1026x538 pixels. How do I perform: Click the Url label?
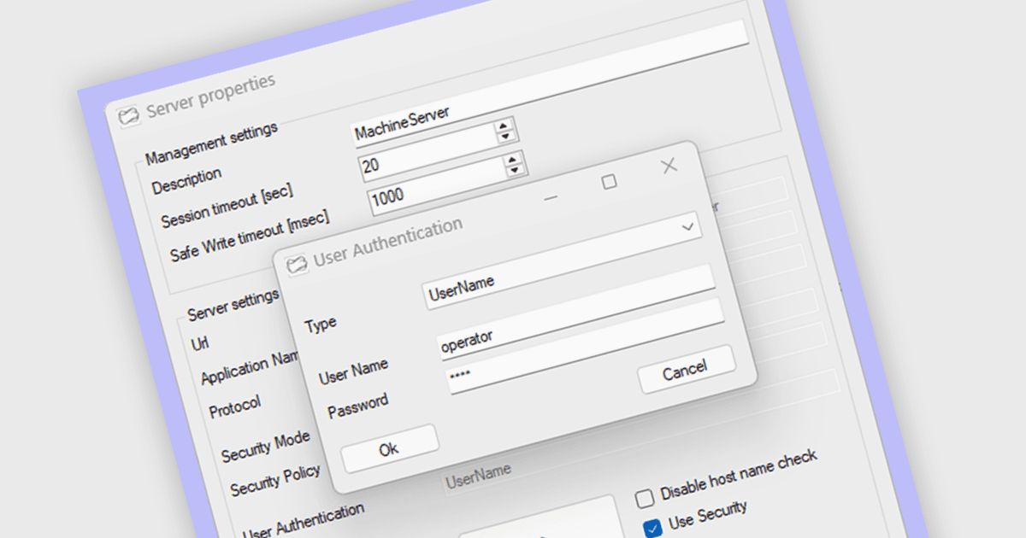pos(200,343)
